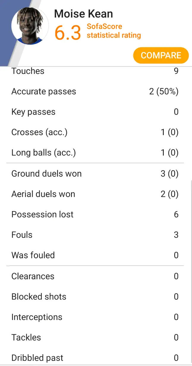This screenshot has width=192, height=366.
Task: Select the Fouls stat row
Action: point(95,235)
